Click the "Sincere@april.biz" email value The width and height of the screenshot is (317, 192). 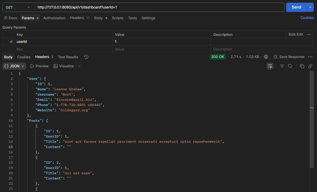click(x=74, y=100)
